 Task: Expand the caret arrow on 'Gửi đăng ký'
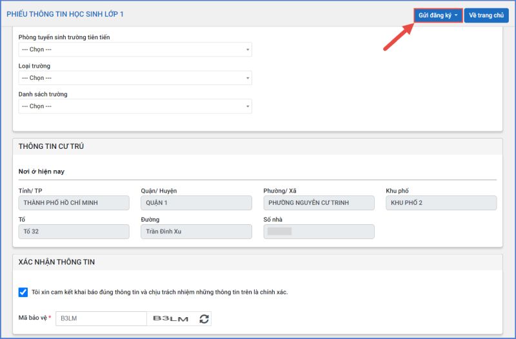point(456,15)
